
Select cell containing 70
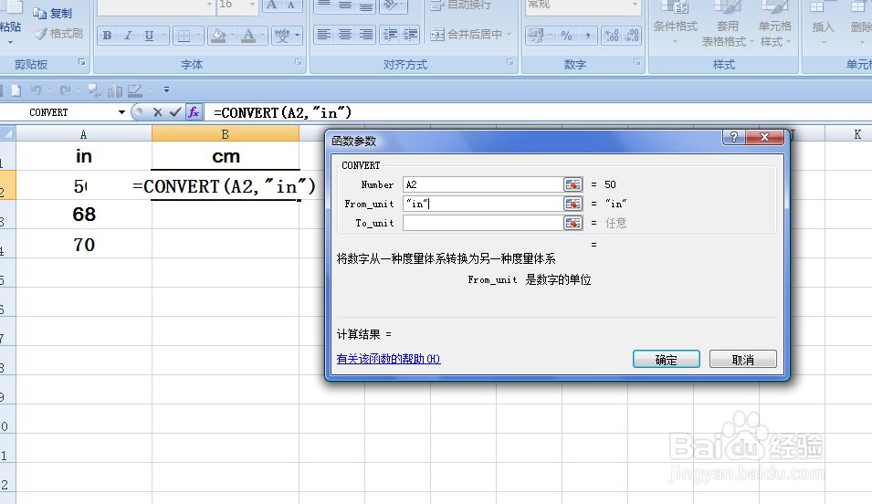83,244
